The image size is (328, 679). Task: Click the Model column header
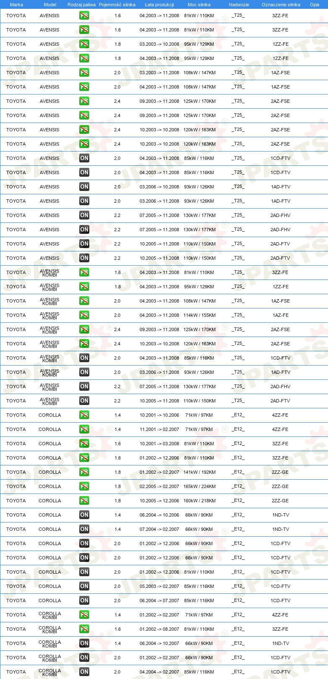[50, 5]
